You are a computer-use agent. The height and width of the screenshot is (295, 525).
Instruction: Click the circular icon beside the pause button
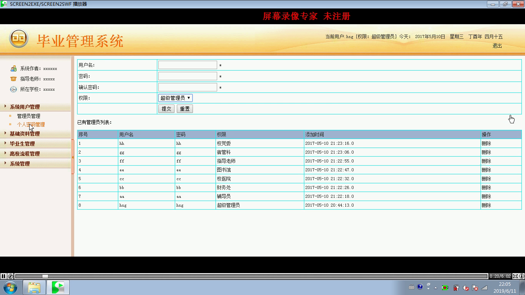pos(10,276)
